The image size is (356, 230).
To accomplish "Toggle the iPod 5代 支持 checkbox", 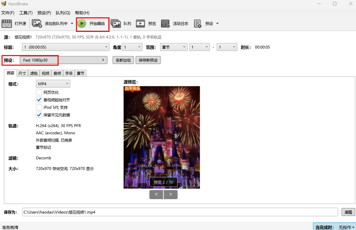I will 39,107.
